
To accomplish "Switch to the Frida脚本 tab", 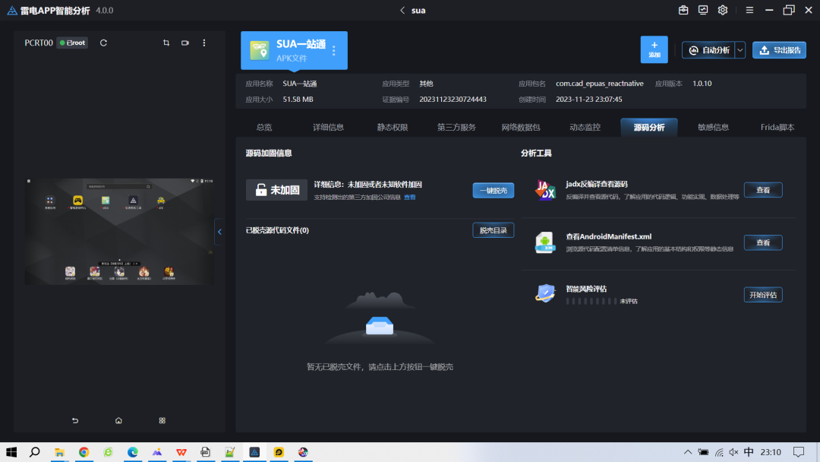I will pos(777,127).
